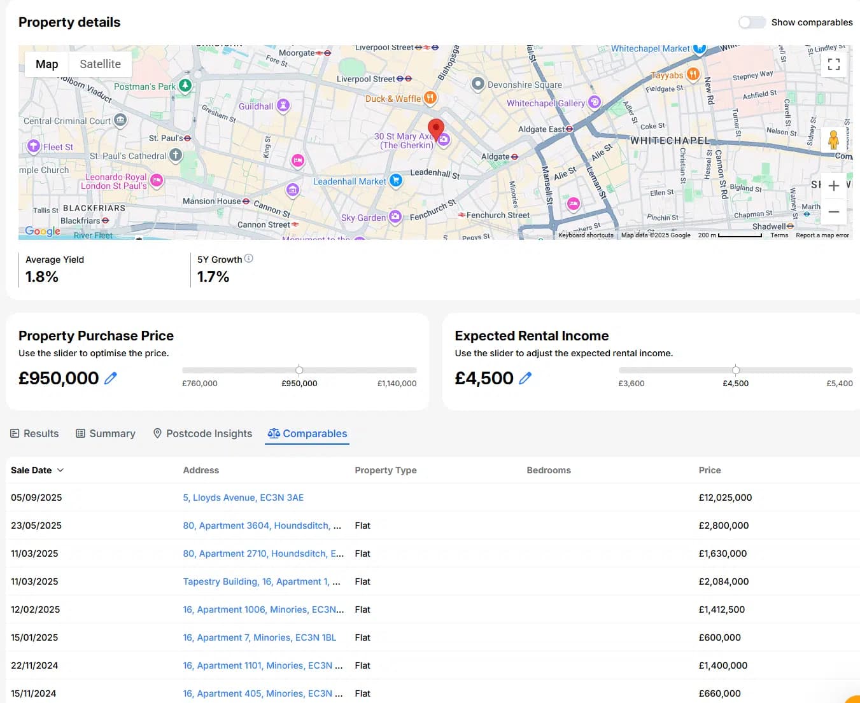This screenshot has height=703, width=860.
Task: Click the Postman's Park tree marker
Action: 185,85
